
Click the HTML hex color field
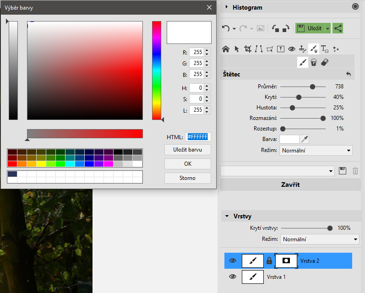[x=197, y=137]
